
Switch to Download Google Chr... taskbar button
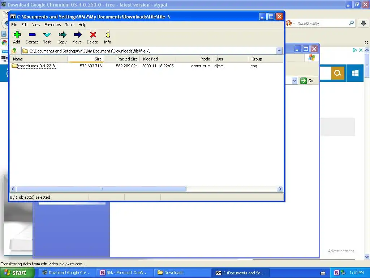click(66, 273)
